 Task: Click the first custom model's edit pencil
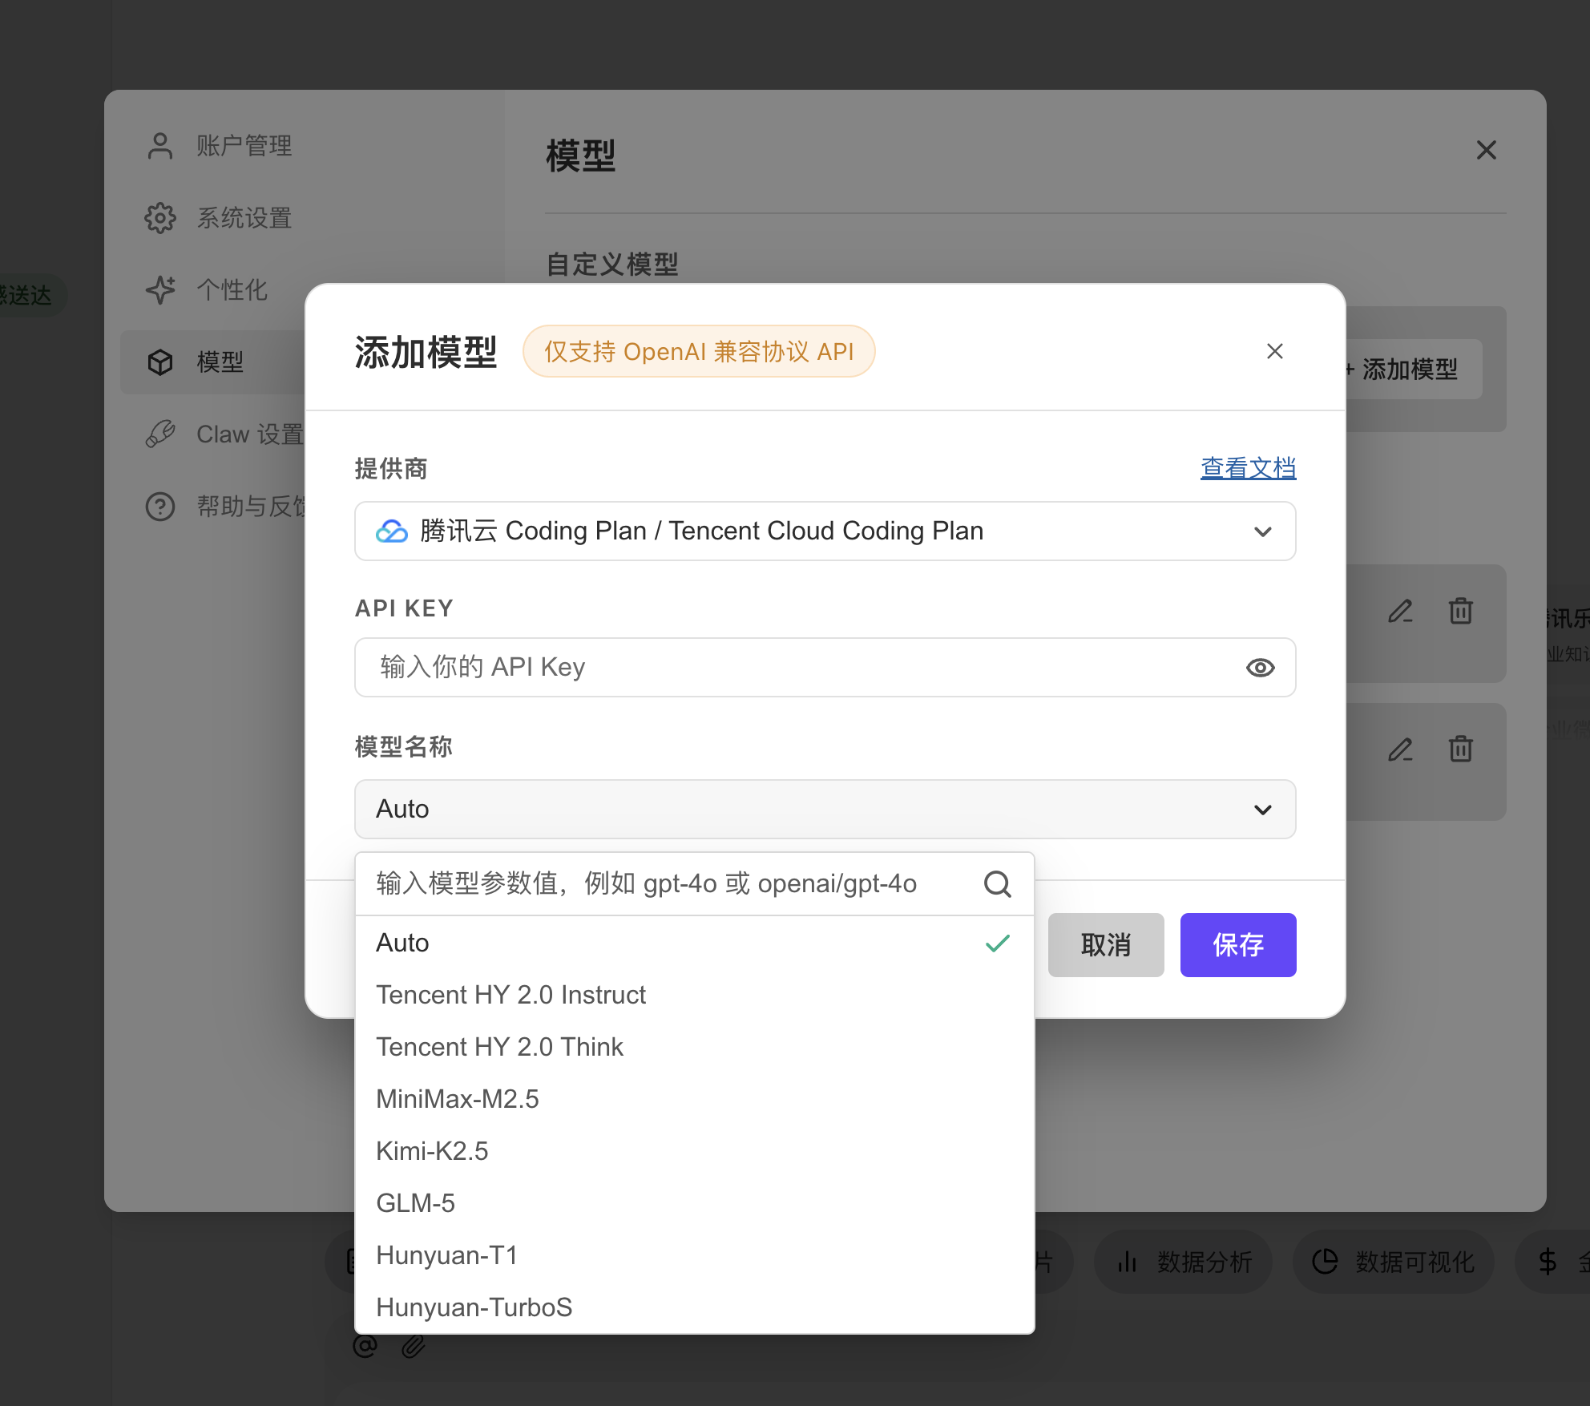(x=1400, y=612)
